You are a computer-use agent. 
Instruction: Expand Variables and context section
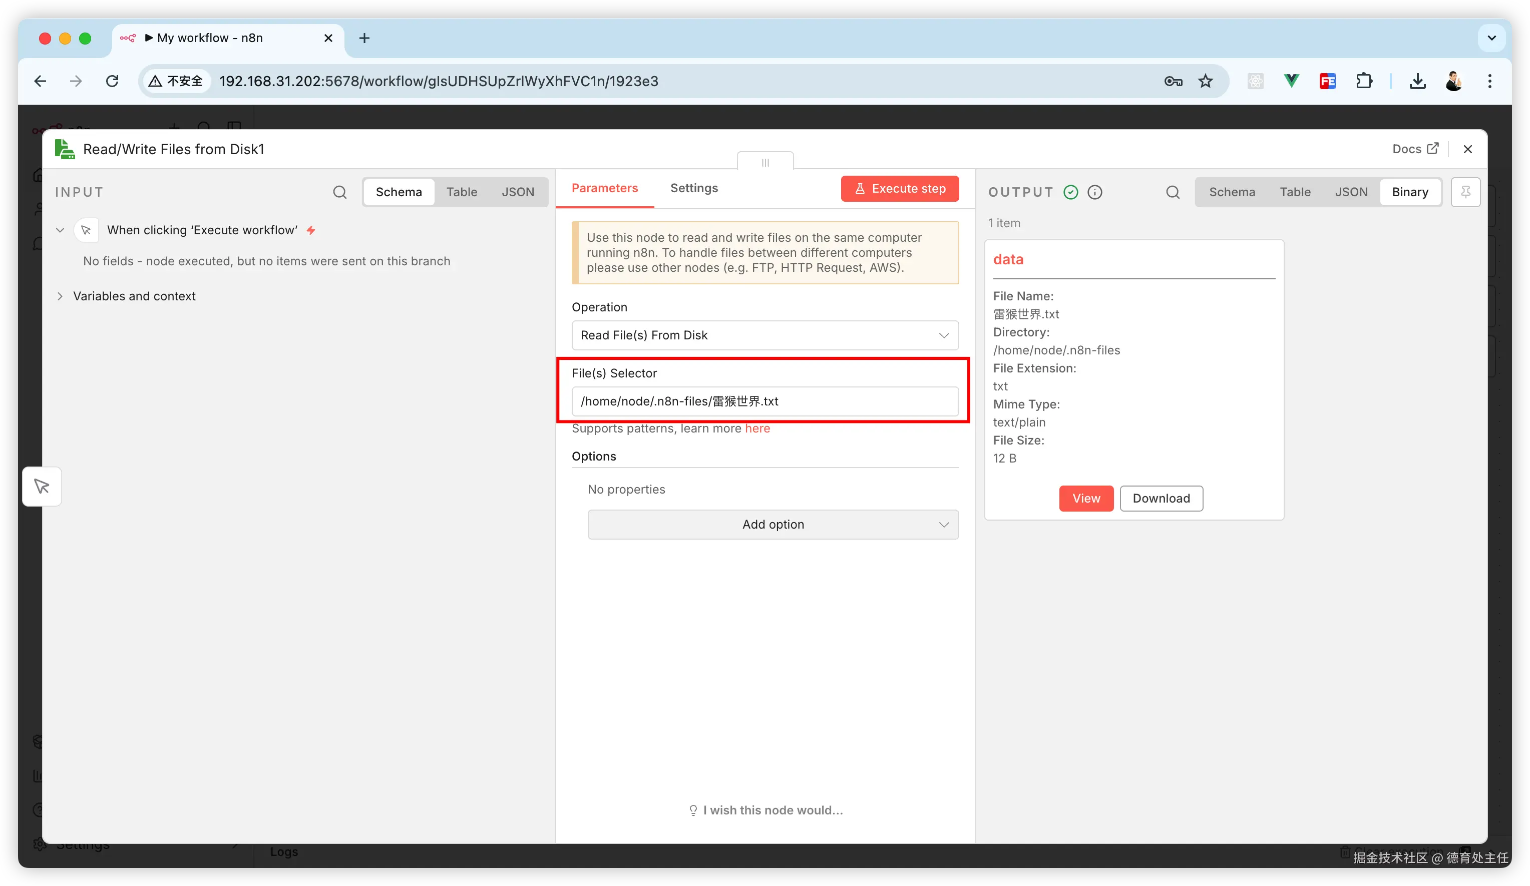coord(134,296)
